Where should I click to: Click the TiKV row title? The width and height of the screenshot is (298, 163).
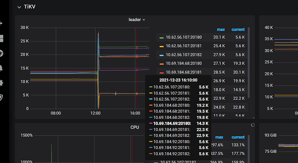point(30,7)
